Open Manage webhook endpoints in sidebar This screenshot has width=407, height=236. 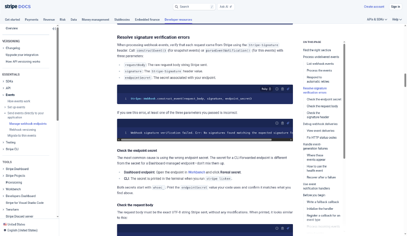click(28, 124)
